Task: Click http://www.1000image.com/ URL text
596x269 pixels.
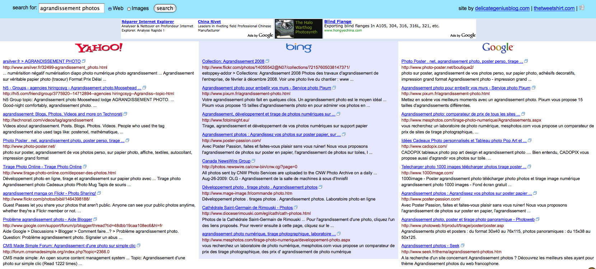Action: (x=427, y=173)
